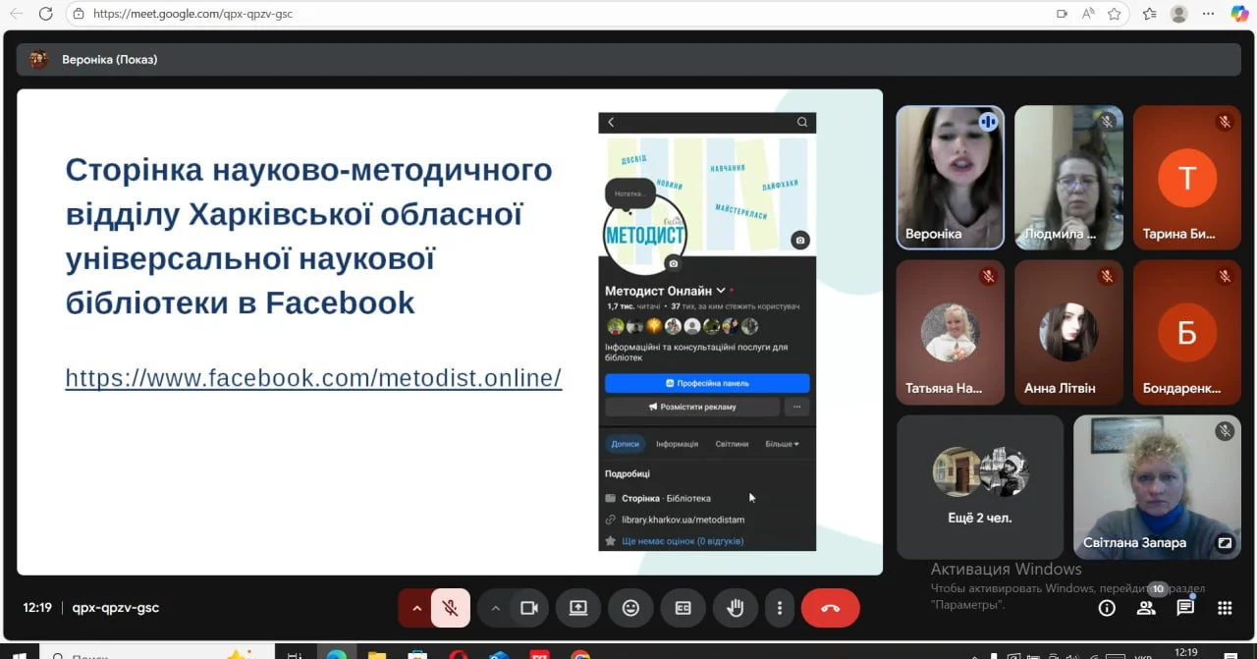The height and width of the screenshot is (659, 1257).
Task: Expand audio settings chevron beside microphone
Action: coord(416,608)
